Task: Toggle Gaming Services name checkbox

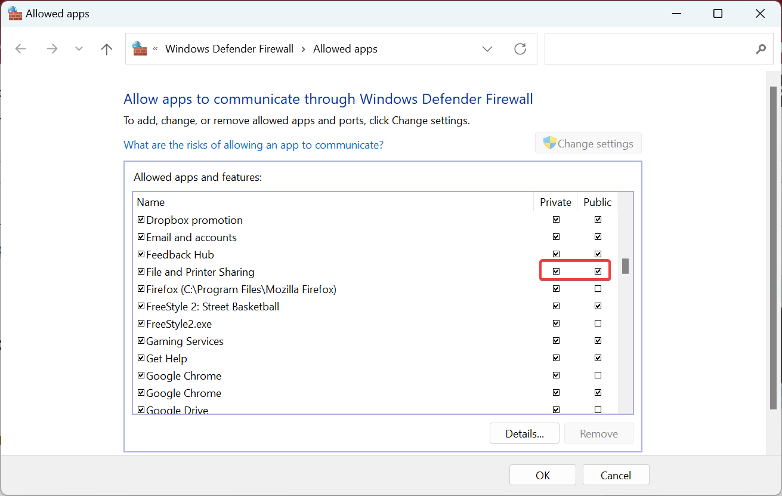Action: [x=141, y=341]
